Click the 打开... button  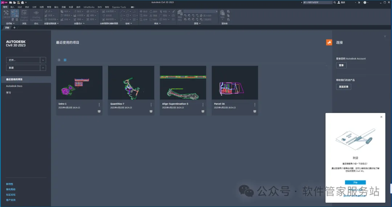[23, 60]
